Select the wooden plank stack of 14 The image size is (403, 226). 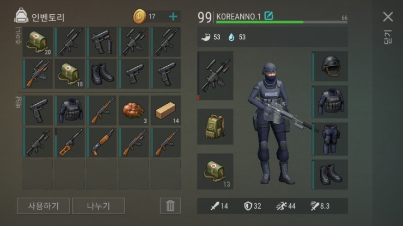pyautogui.click(x=166, y=111)
